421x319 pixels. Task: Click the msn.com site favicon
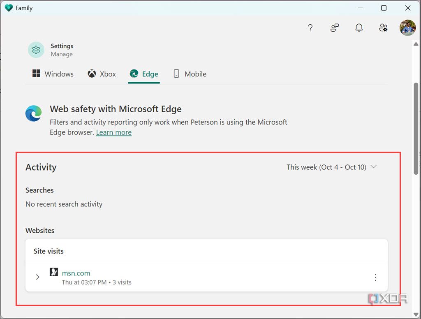tap(53, 272)
